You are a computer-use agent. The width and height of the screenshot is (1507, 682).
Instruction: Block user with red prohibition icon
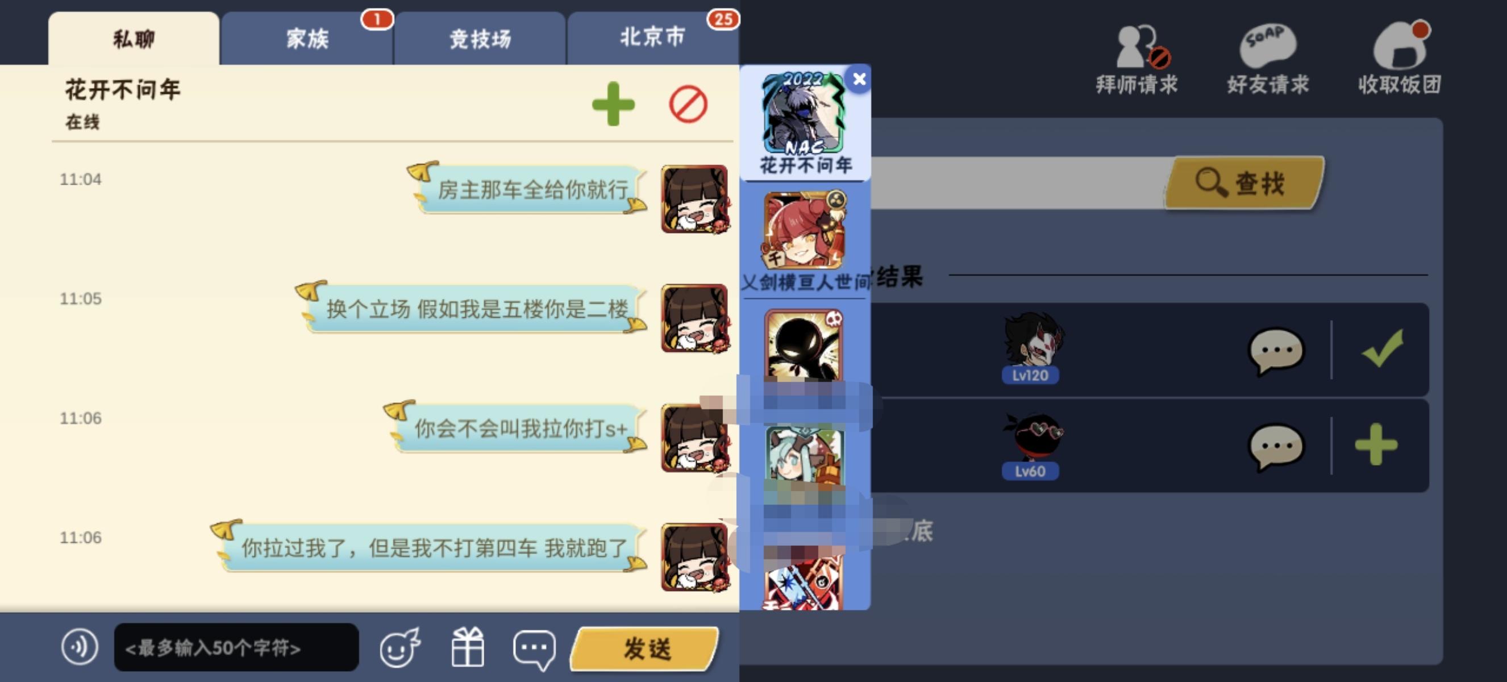(688, 104)
